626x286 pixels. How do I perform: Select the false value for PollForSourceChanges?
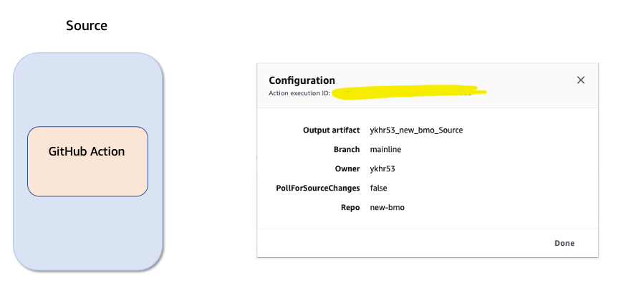(x=378, y=188)
